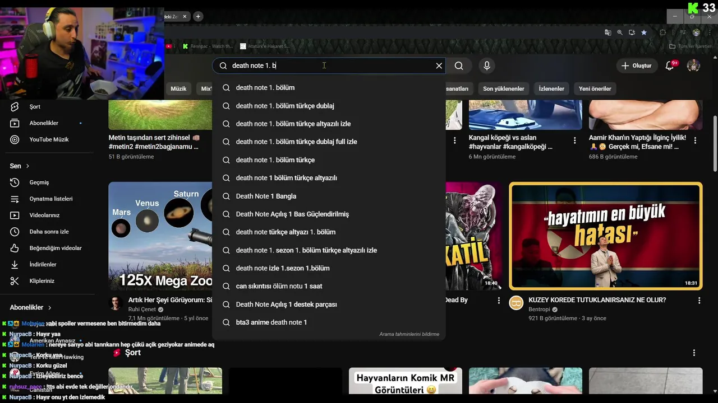
Task: Open Geçmiş history icon
Action: click(x=15, y=182)
